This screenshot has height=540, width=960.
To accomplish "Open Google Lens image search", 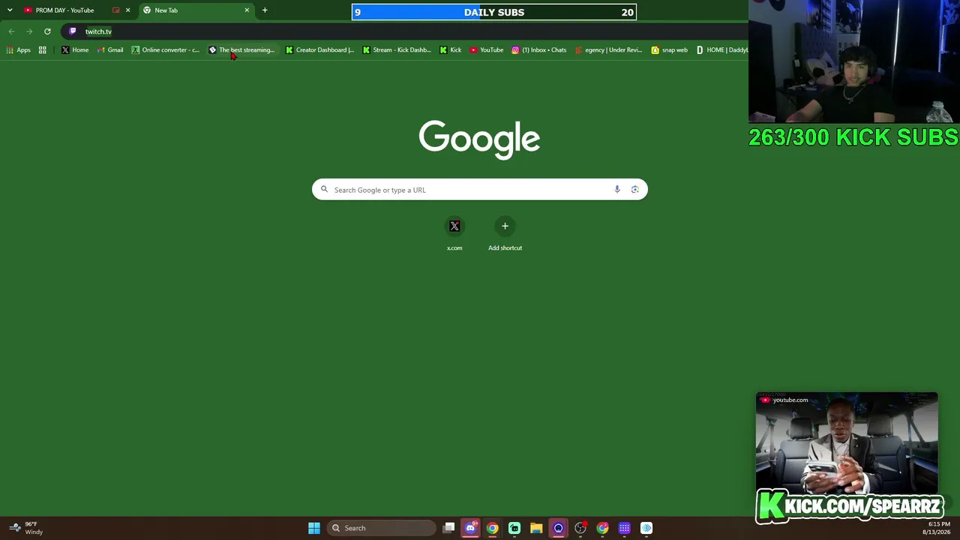I will pos(634,190).
